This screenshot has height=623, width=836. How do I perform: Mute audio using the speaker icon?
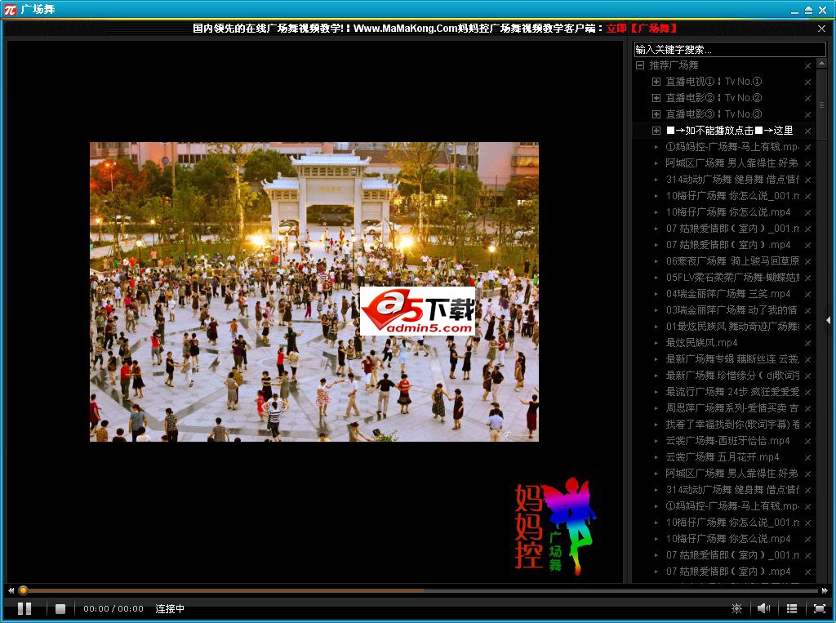pos(763,608)
